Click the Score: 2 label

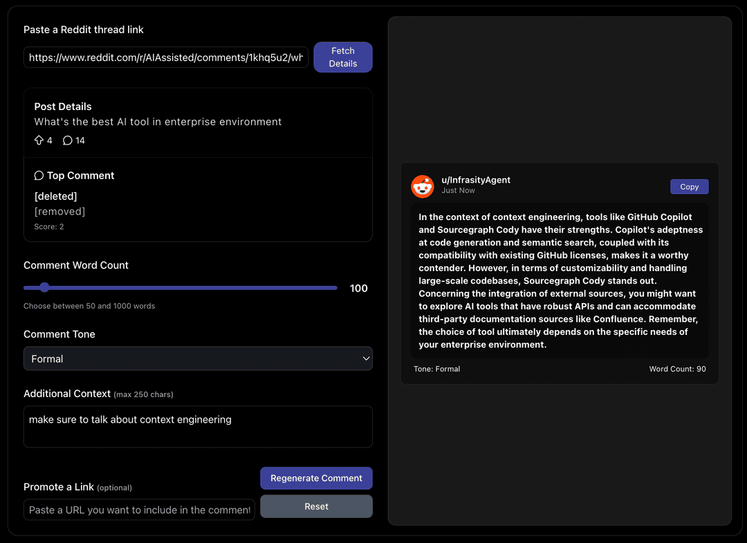tap(48, 227)
